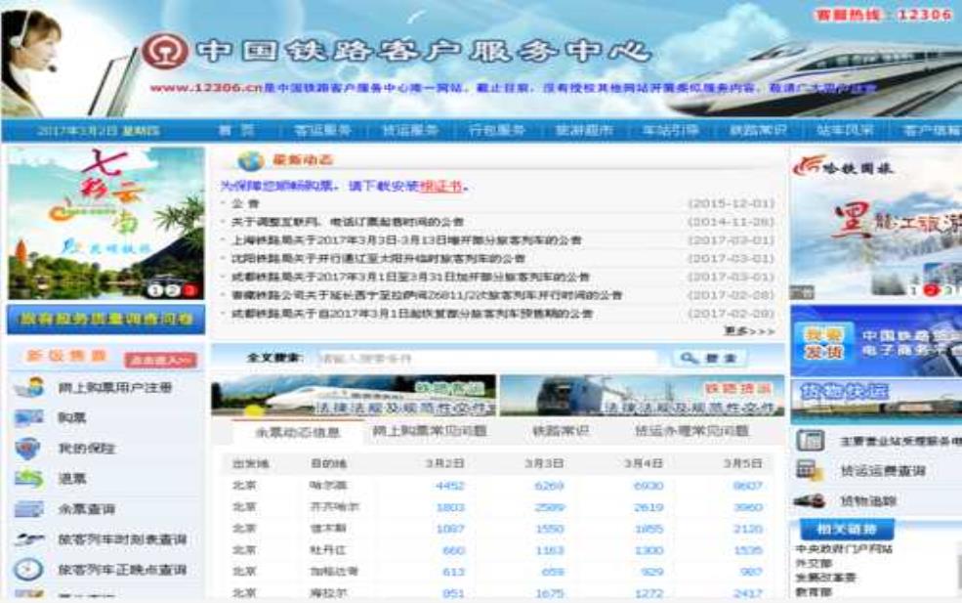Open the 七彩云南 promotional banner
This screenshot has width=962, height=603.
point(106,223)
